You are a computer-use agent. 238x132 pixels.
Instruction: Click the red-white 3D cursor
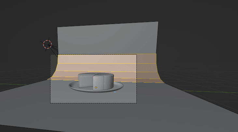pos(47,44)
